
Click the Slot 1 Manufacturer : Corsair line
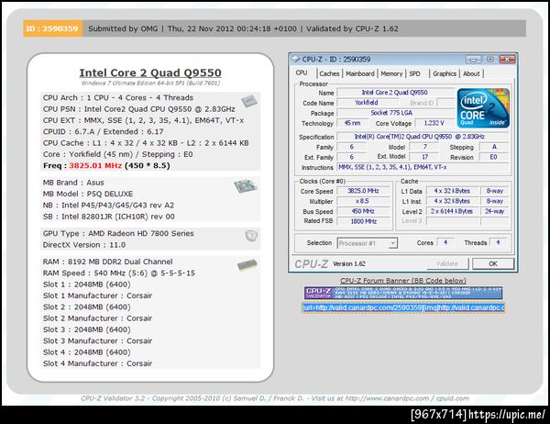tap(97, 296)
